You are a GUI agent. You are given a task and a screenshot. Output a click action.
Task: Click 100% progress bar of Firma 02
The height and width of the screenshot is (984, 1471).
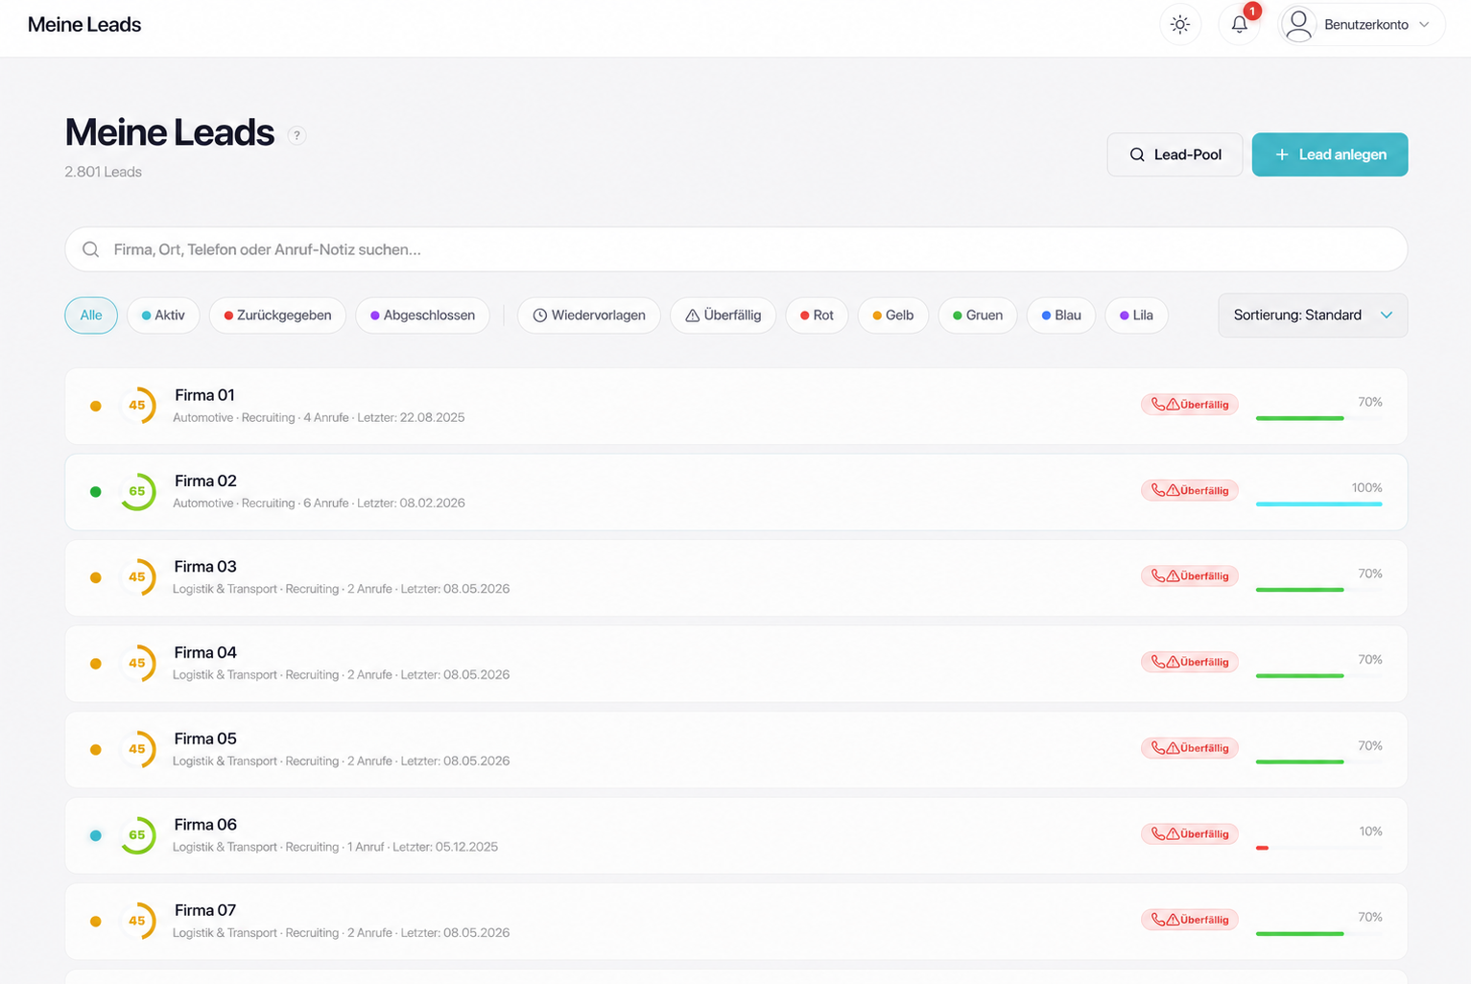point(1319,504)
